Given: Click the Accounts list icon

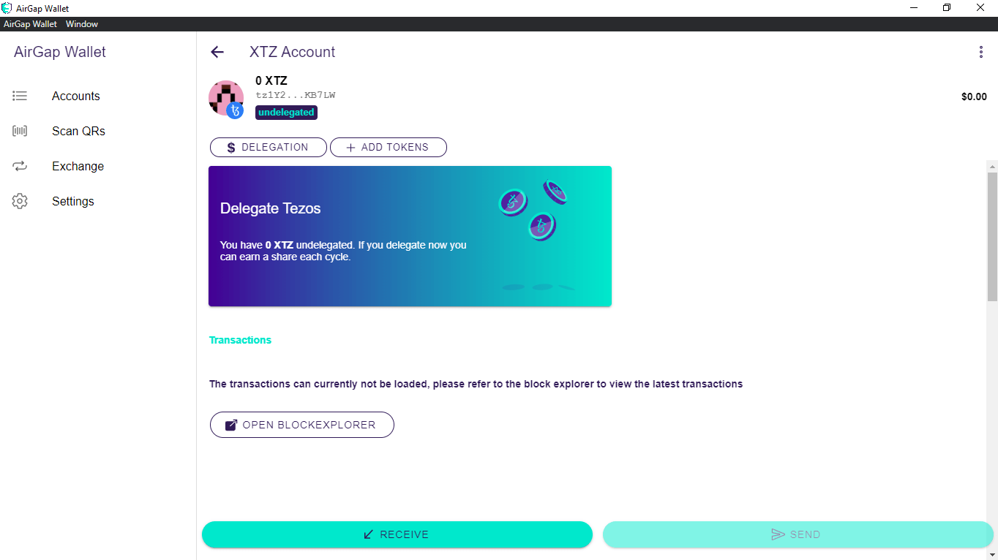Looking at the screenshot, I should (20, 96).
